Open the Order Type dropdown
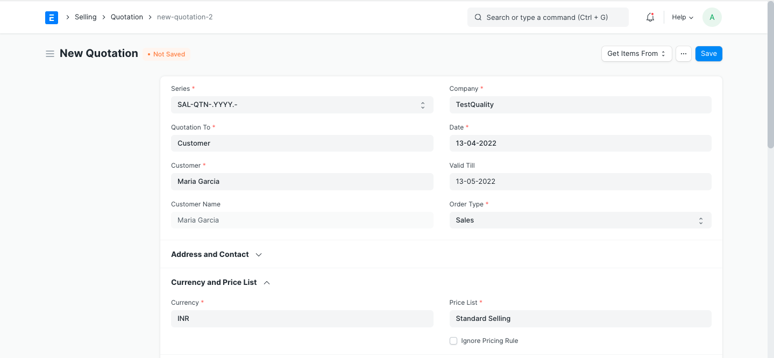Image resolution: width=774 pixels, height=358 pixels. pyautogui.click(x=580, y=220)
